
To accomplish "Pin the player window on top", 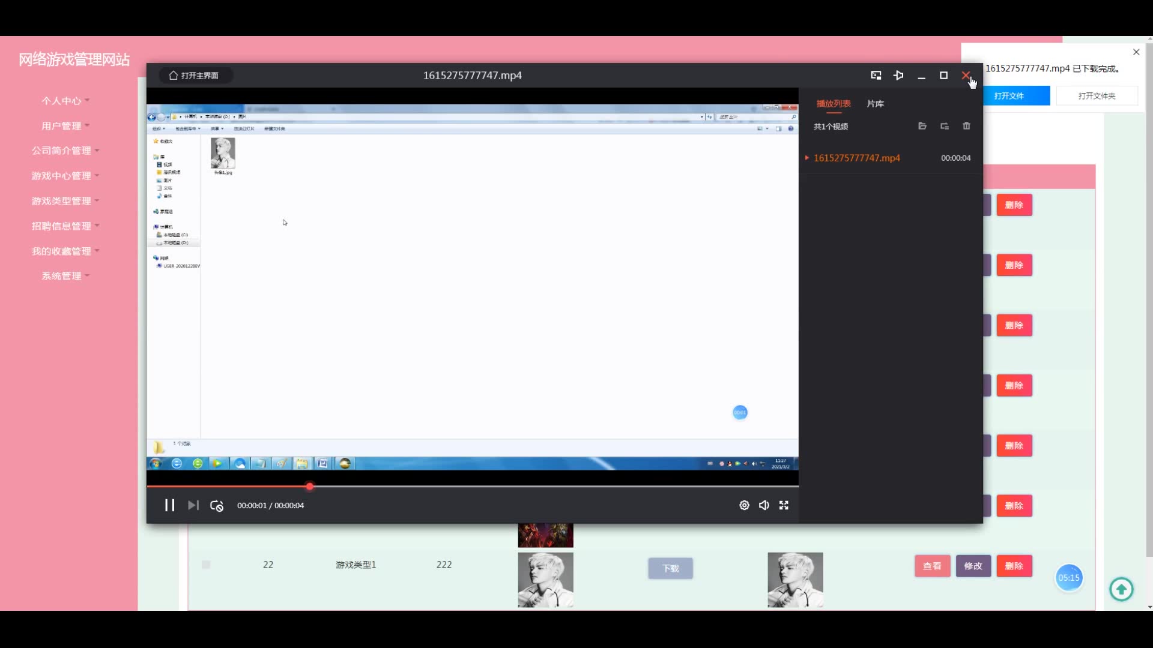I will pyautogui.click(x=898, y=76).
